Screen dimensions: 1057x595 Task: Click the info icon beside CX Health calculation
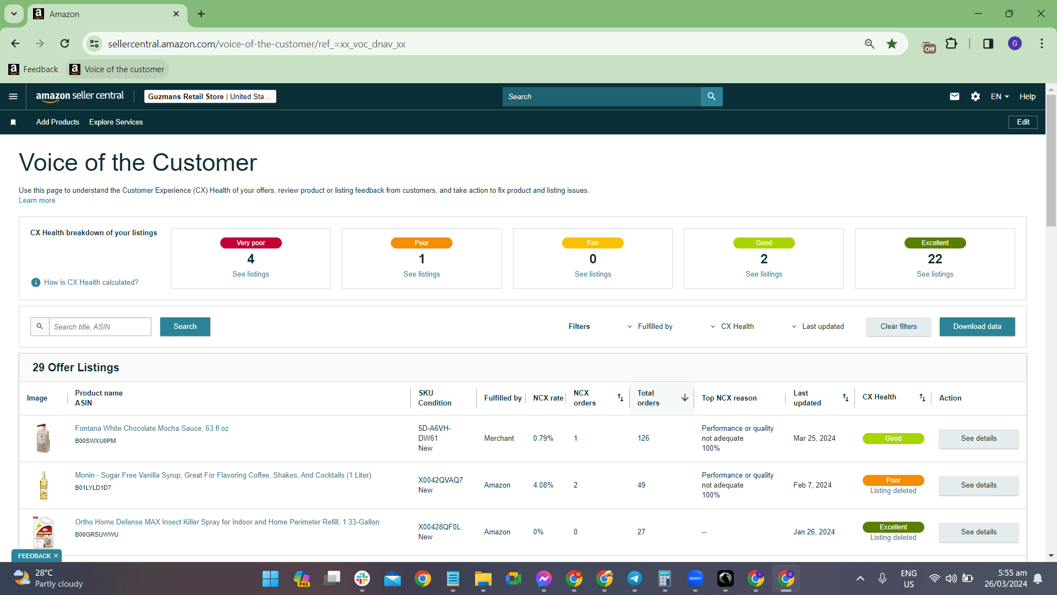point(36,283)
